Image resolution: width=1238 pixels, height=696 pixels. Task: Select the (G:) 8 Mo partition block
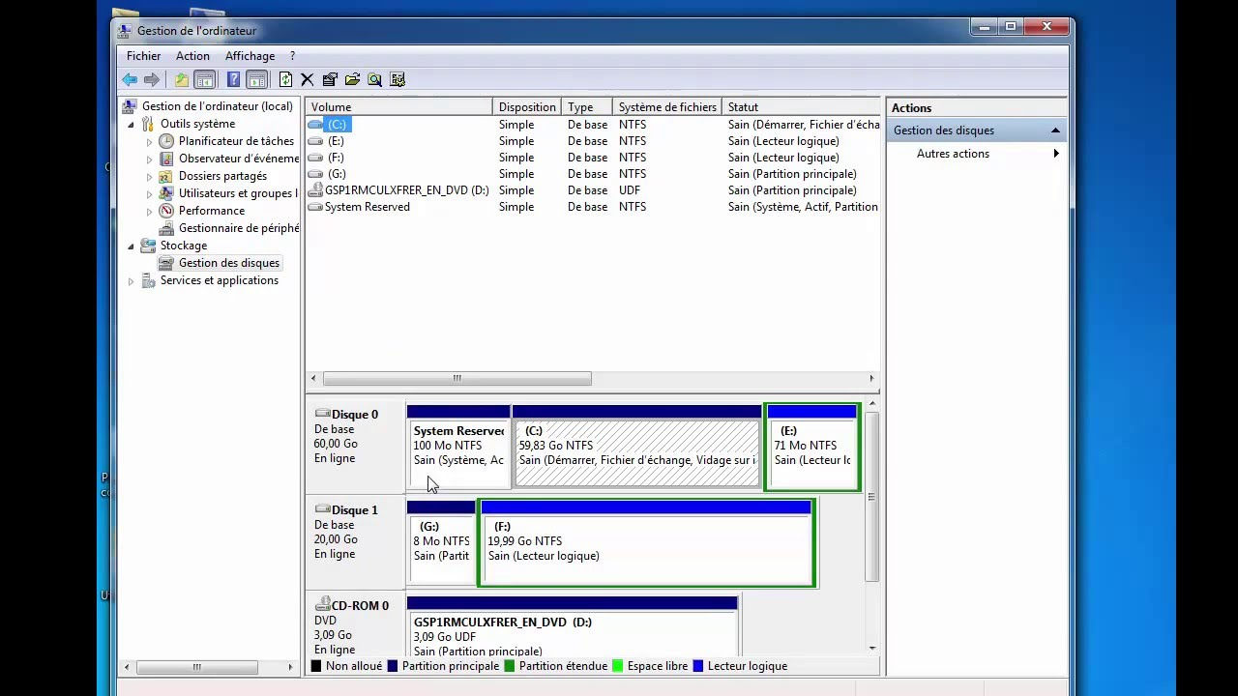[441, 542]
